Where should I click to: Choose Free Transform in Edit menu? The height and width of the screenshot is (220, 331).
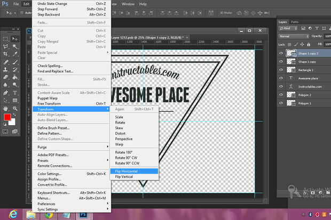72,104
